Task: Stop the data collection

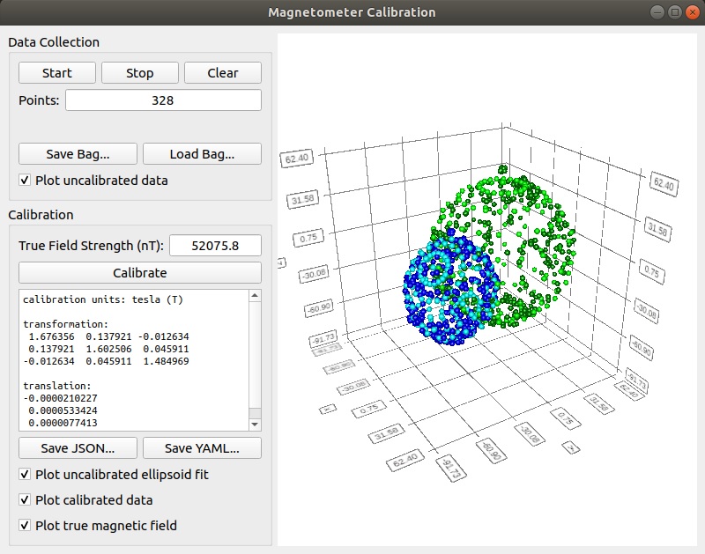Action: point(140,73)
